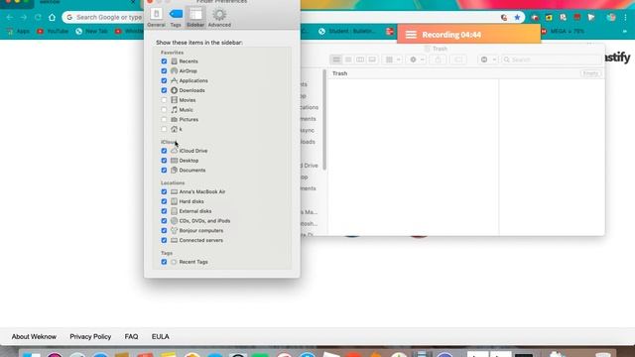Enable the Music sidebar checkbox
635x357 pixels.
coord(164,110)
